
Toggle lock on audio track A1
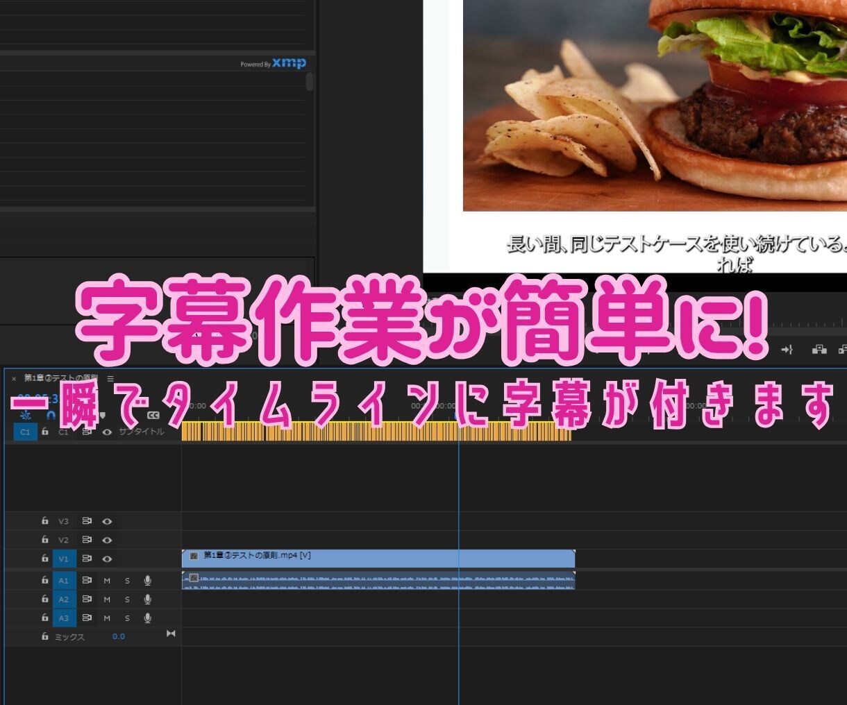[x=45, y=580]
